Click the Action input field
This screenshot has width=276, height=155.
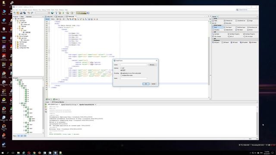click(134, 65)
